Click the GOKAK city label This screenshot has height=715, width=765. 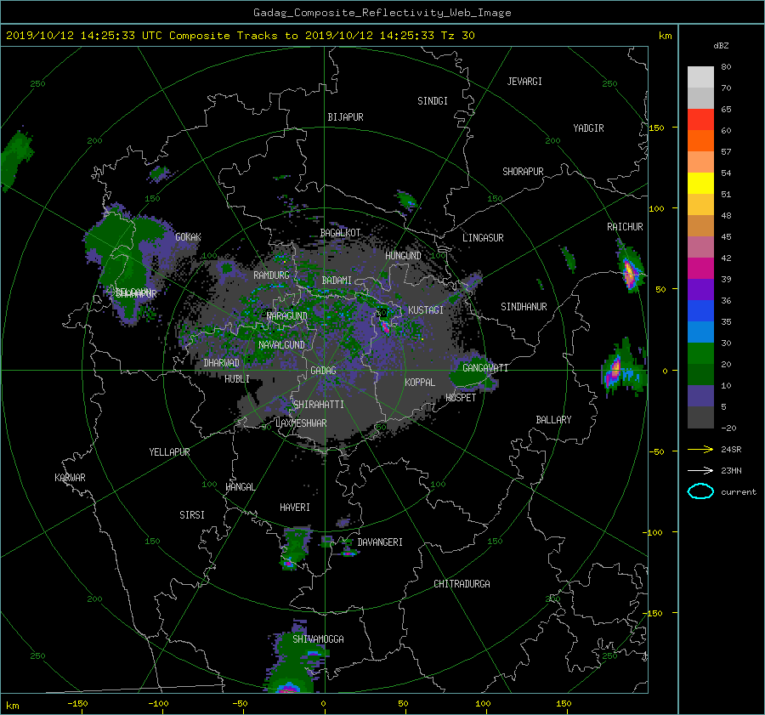pos(188,237)
